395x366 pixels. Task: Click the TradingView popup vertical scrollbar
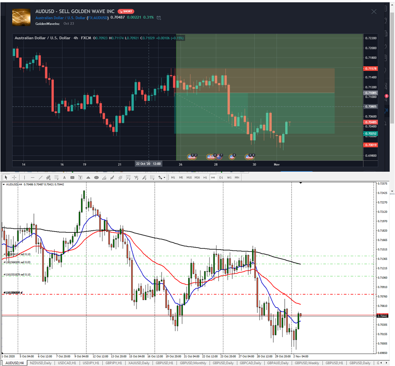coord(392,68)
